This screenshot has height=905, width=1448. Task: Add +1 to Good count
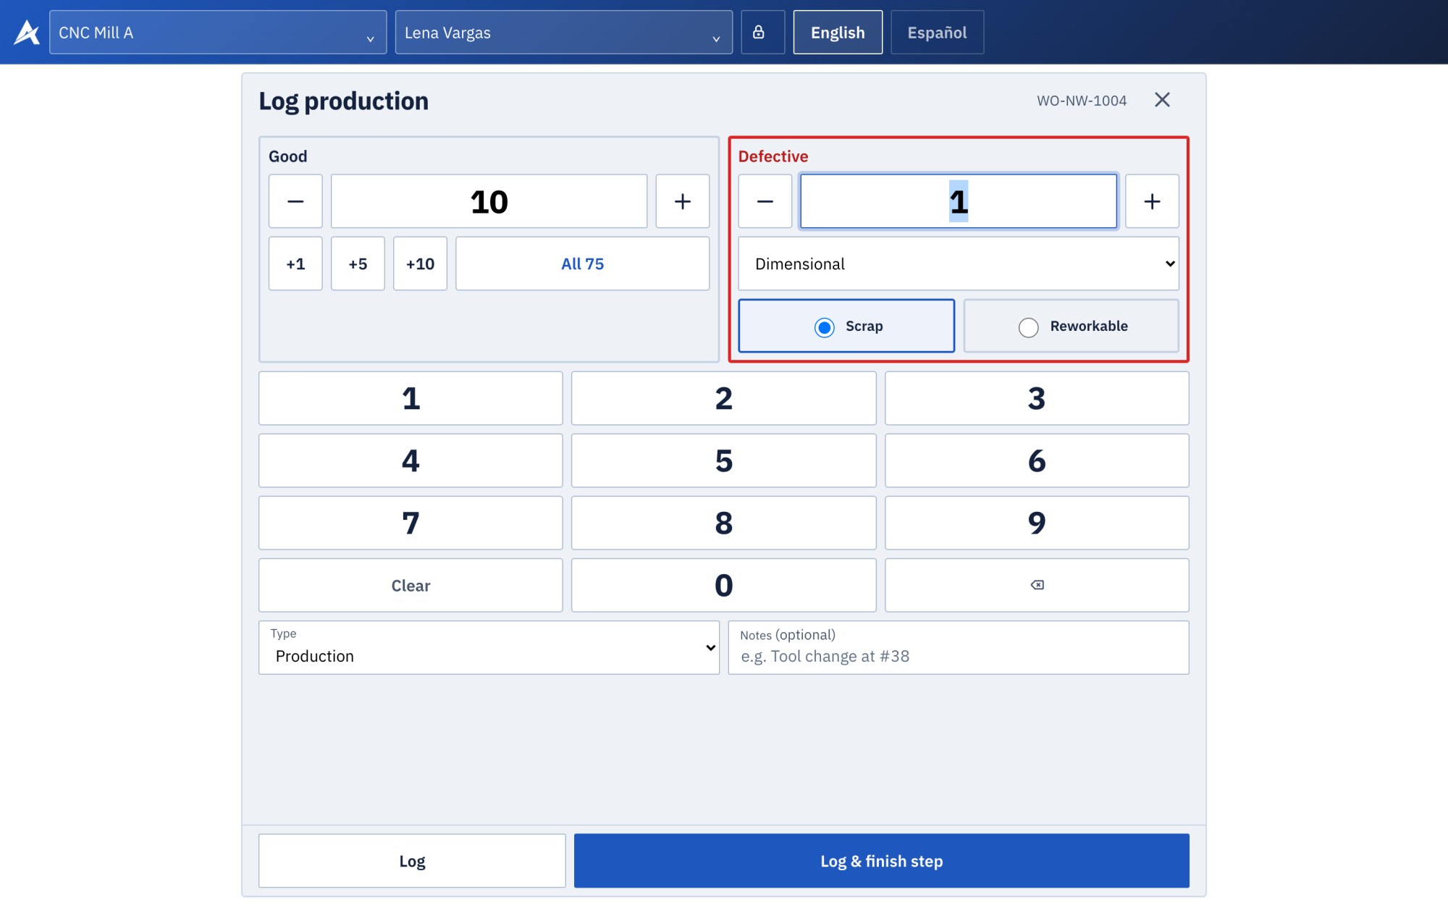[x=295, y=264]
